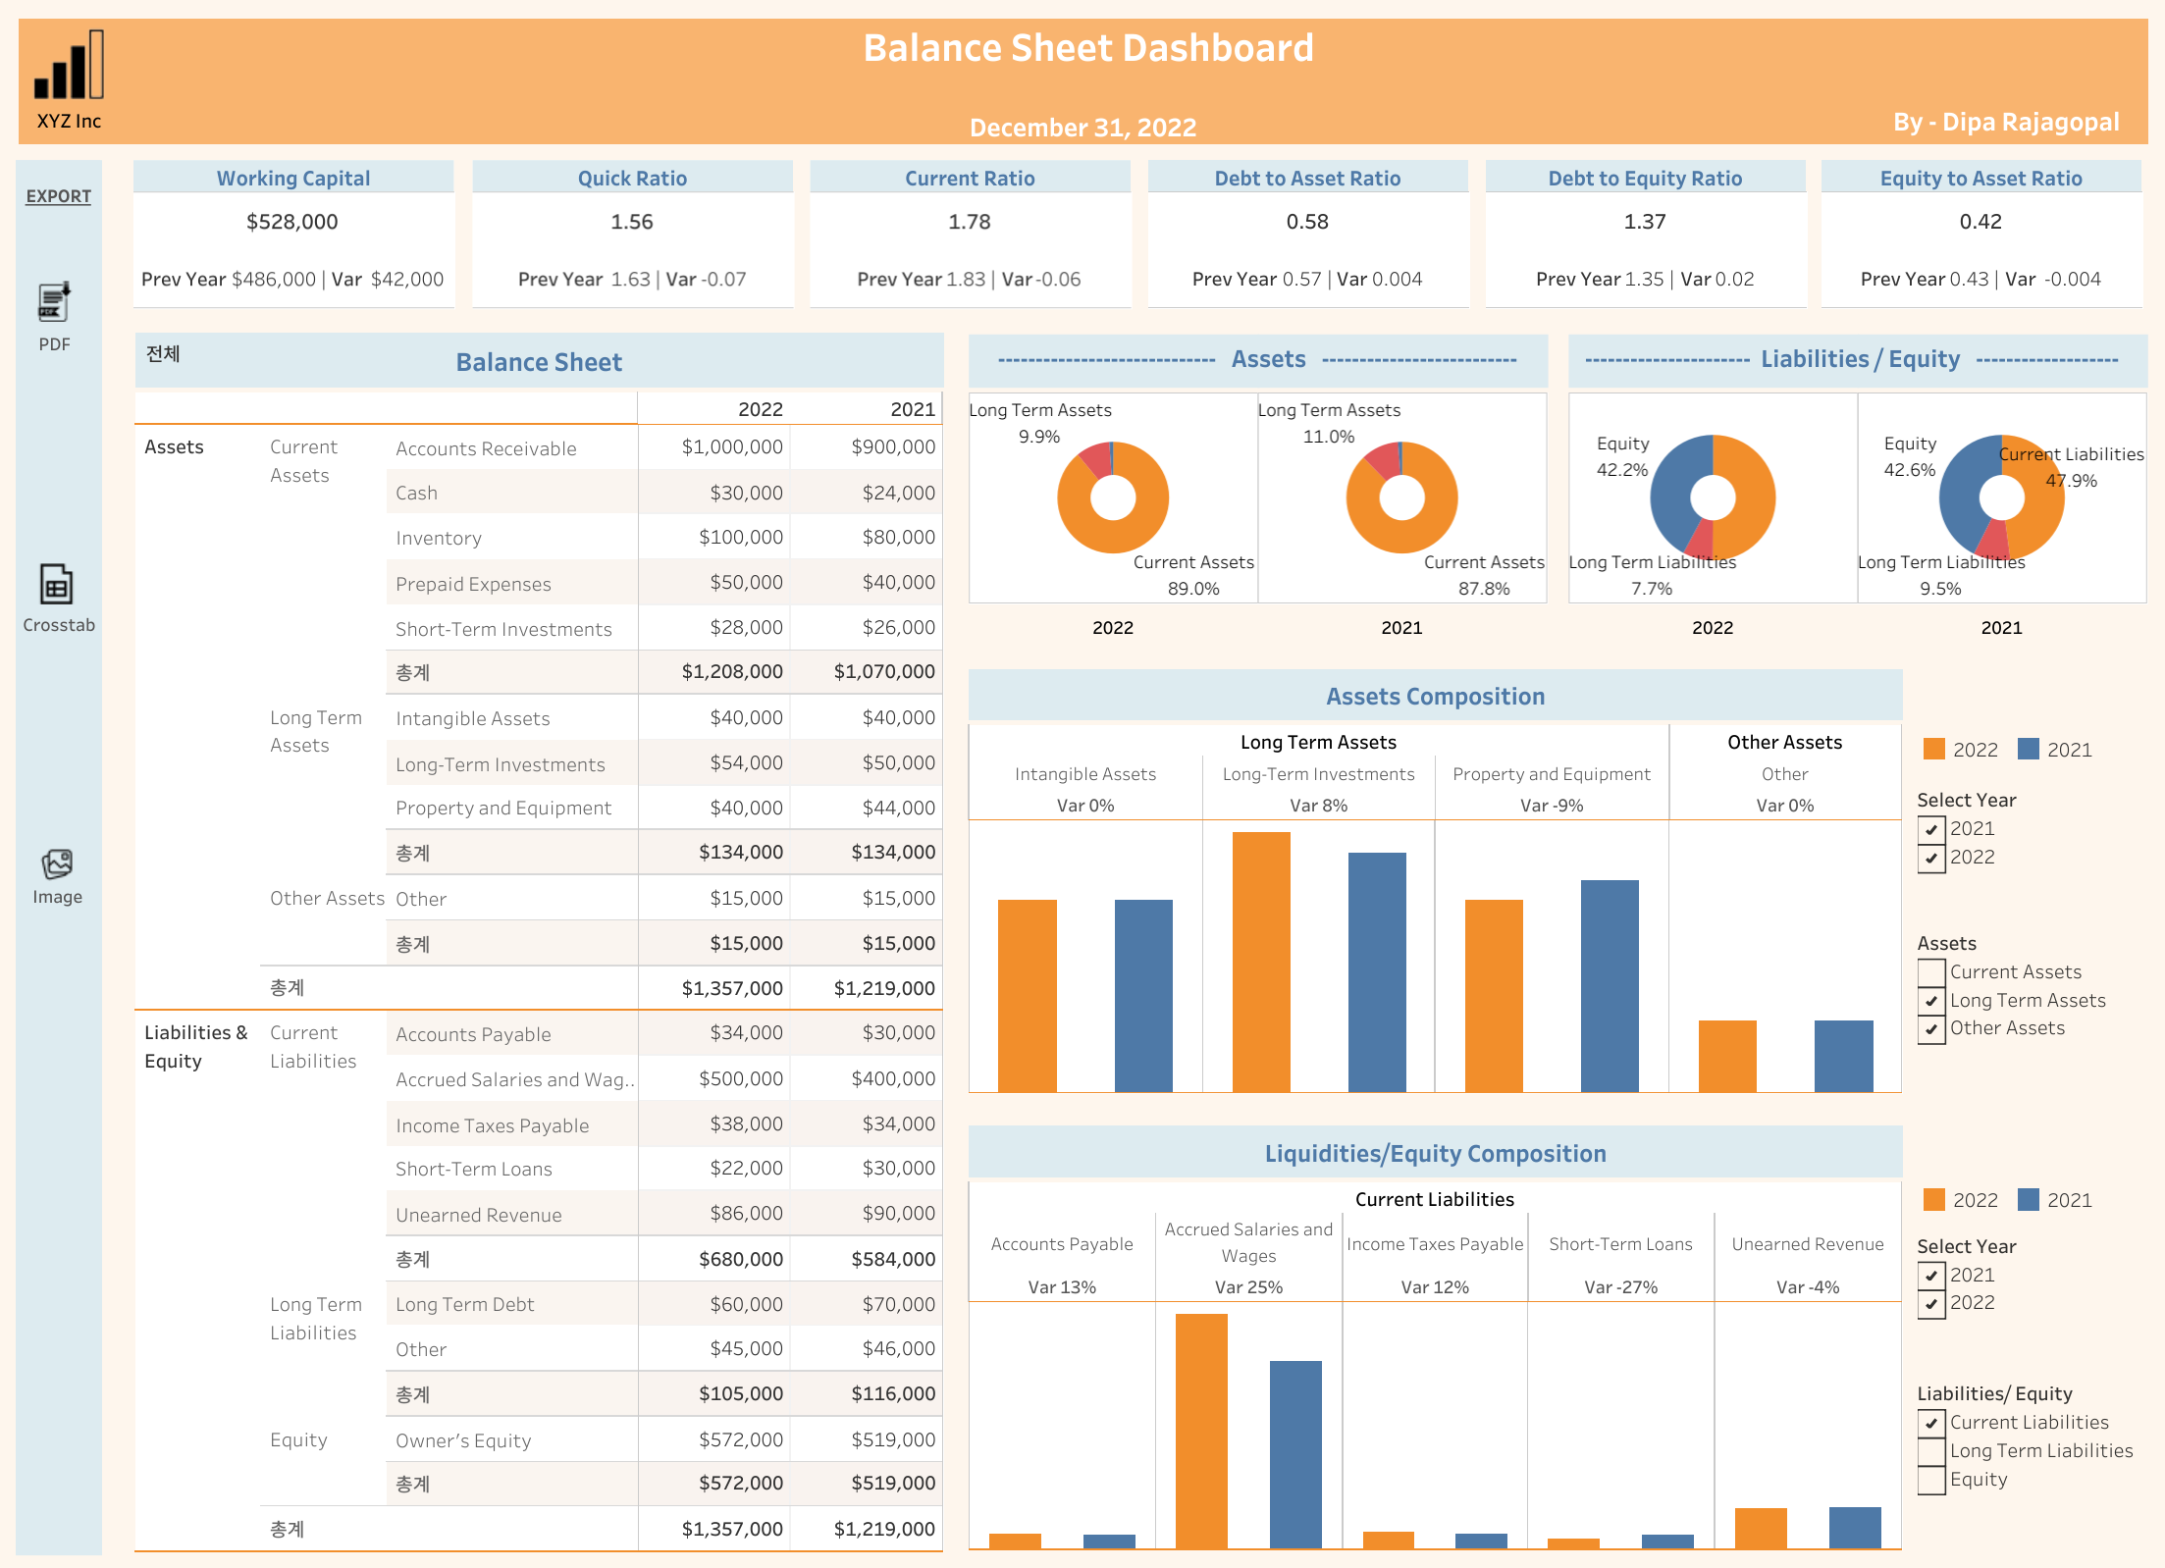Click orange 2022 legend swatch in Assets Composition

(x=1933, y=749)
